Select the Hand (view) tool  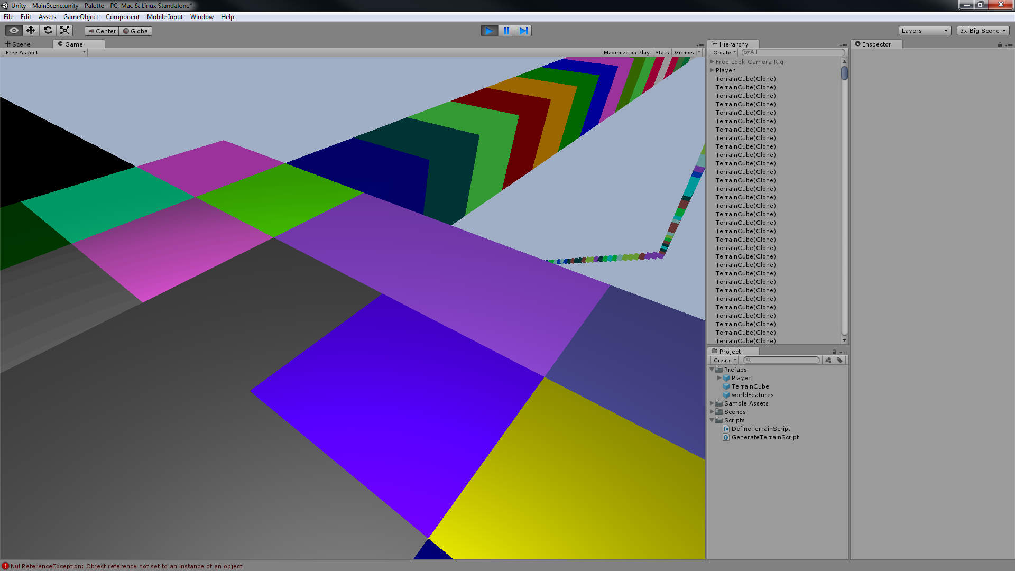14,31
